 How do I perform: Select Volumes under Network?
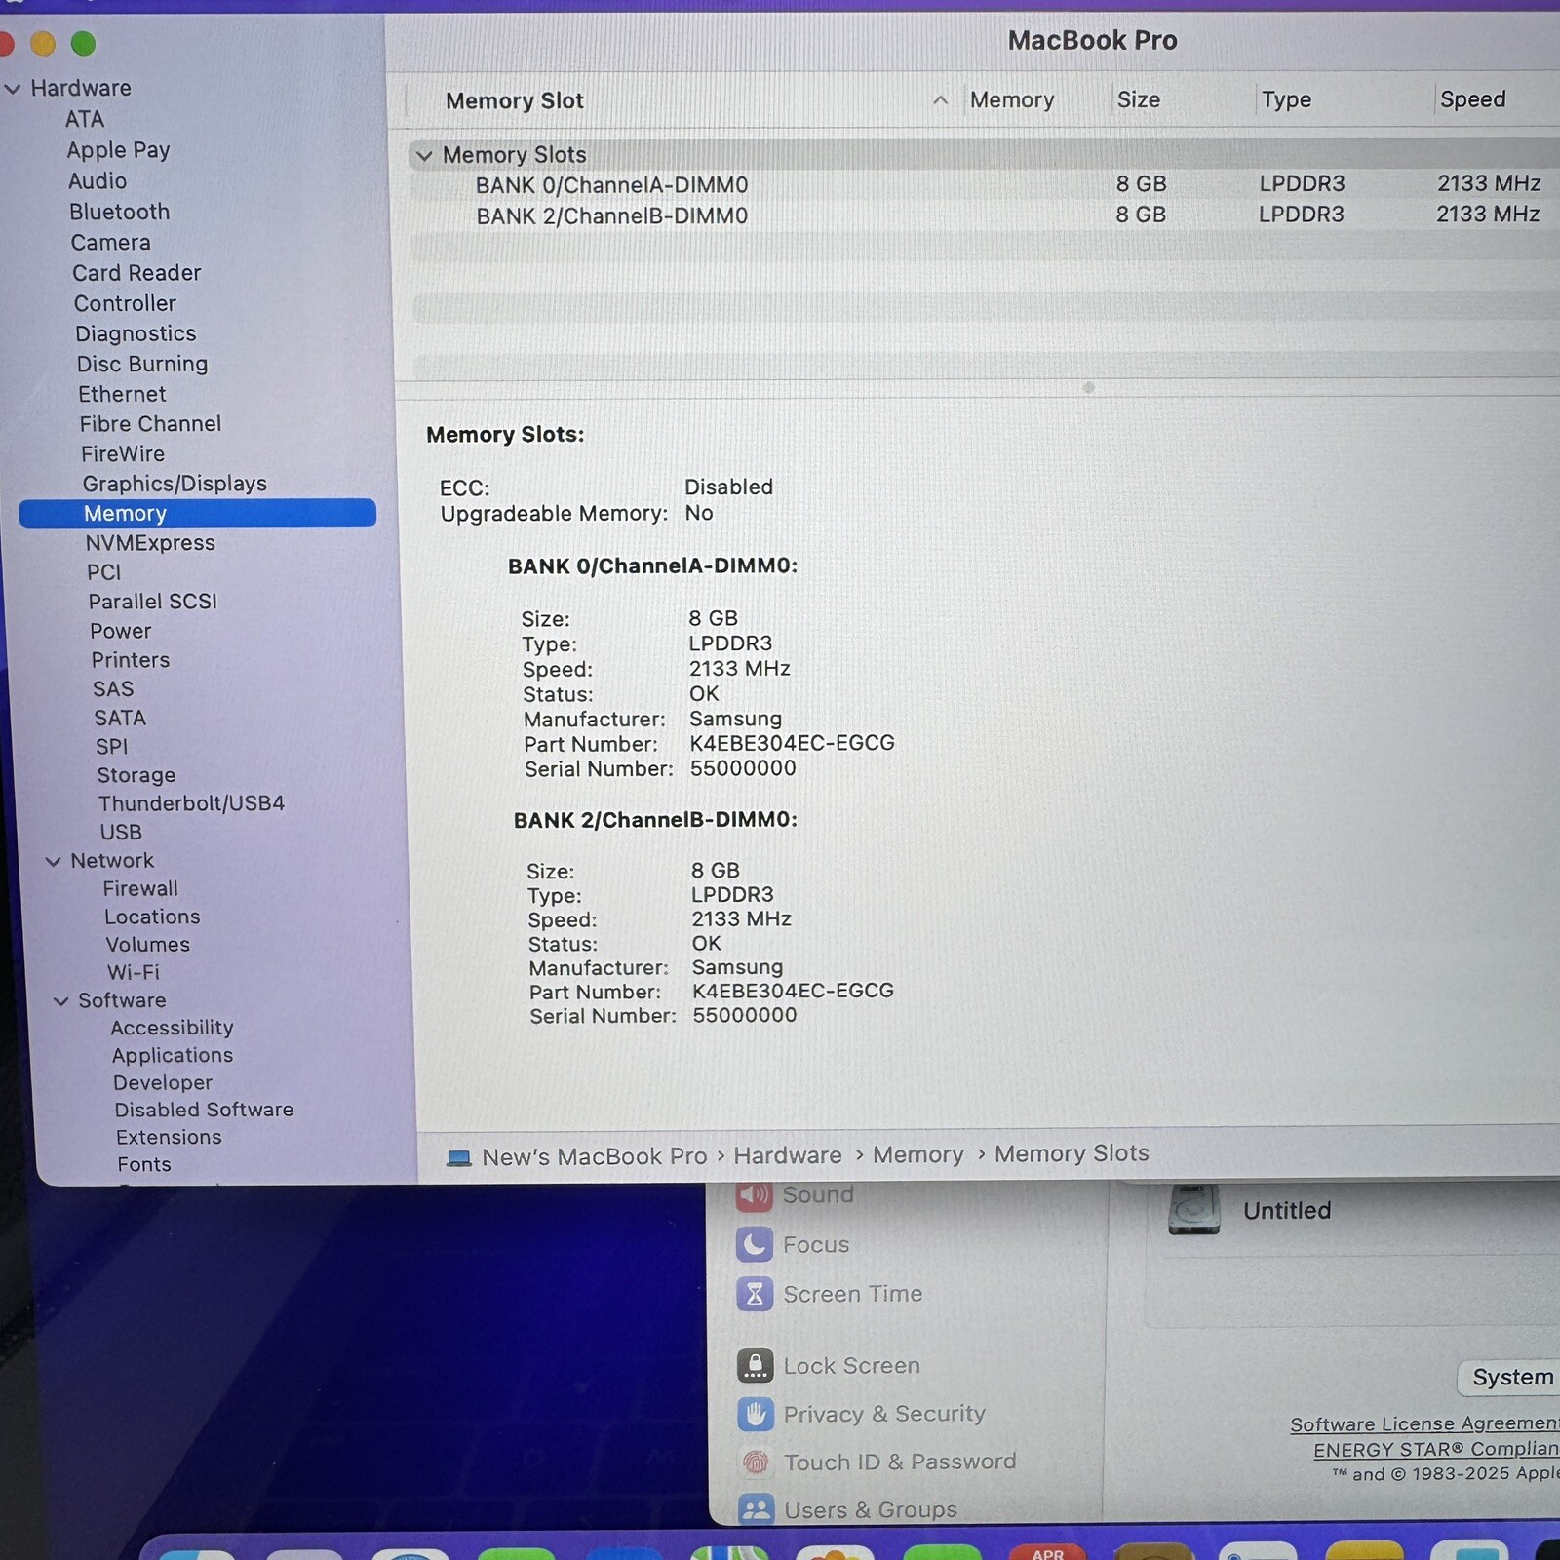(148, 945)
